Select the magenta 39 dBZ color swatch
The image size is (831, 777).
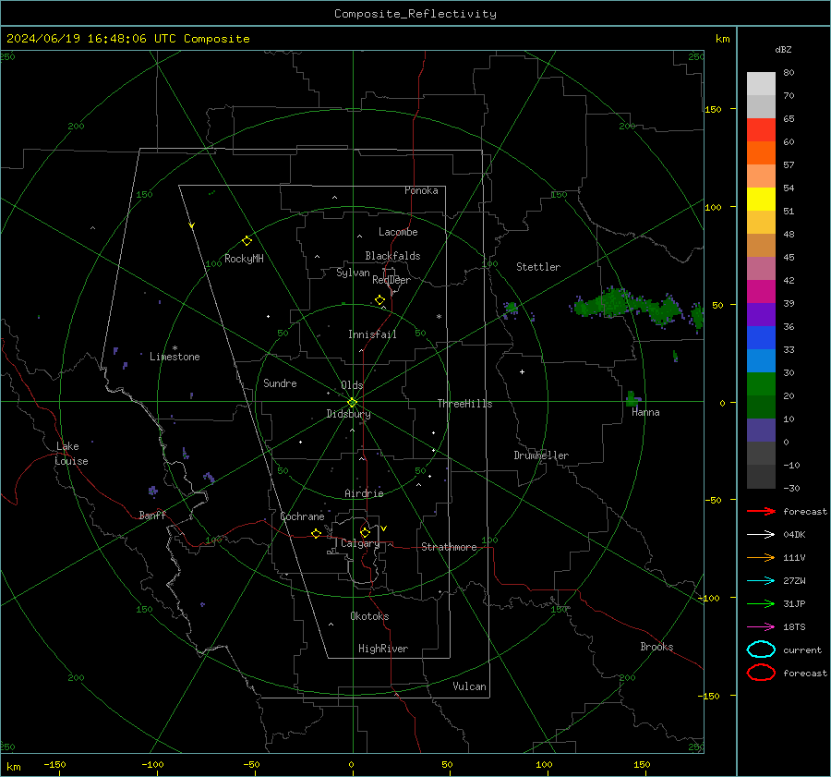tap(761, 292)
